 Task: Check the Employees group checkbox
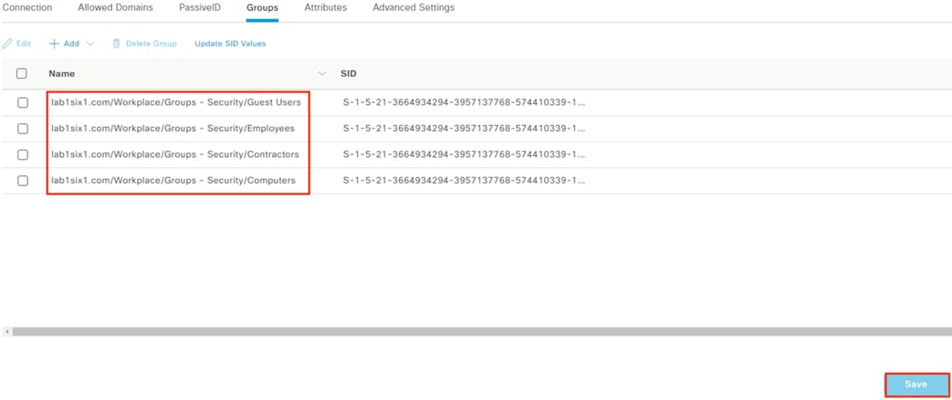[x=23, y=129]
